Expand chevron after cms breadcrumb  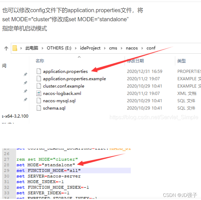click(121, 48)
